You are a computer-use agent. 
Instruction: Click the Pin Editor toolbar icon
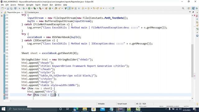[113, 8]
